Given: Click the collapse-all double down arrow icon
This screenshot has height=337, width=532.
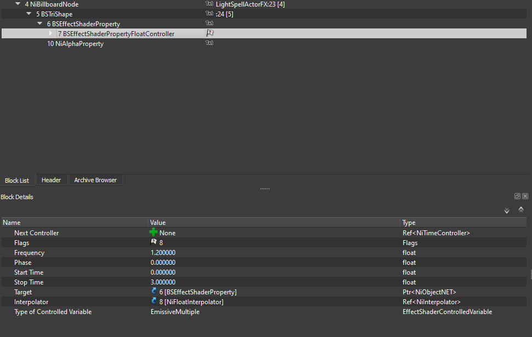Looking at the screenshot, I should pos(507,211).
